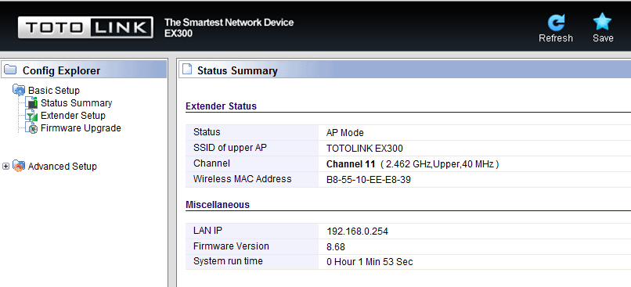The image size is (631, 287).
Task: Click the Basic Setup folder icon
Action: (19, 91)
